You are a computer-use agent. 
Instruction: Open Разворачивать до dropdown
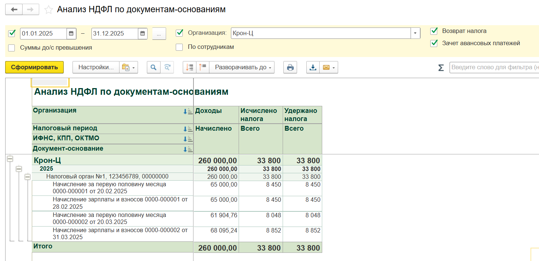pos(242,67)
